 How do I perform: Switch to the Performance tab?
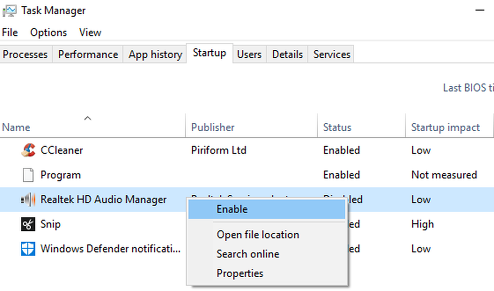pyautogui.click(x=88, y=54)
